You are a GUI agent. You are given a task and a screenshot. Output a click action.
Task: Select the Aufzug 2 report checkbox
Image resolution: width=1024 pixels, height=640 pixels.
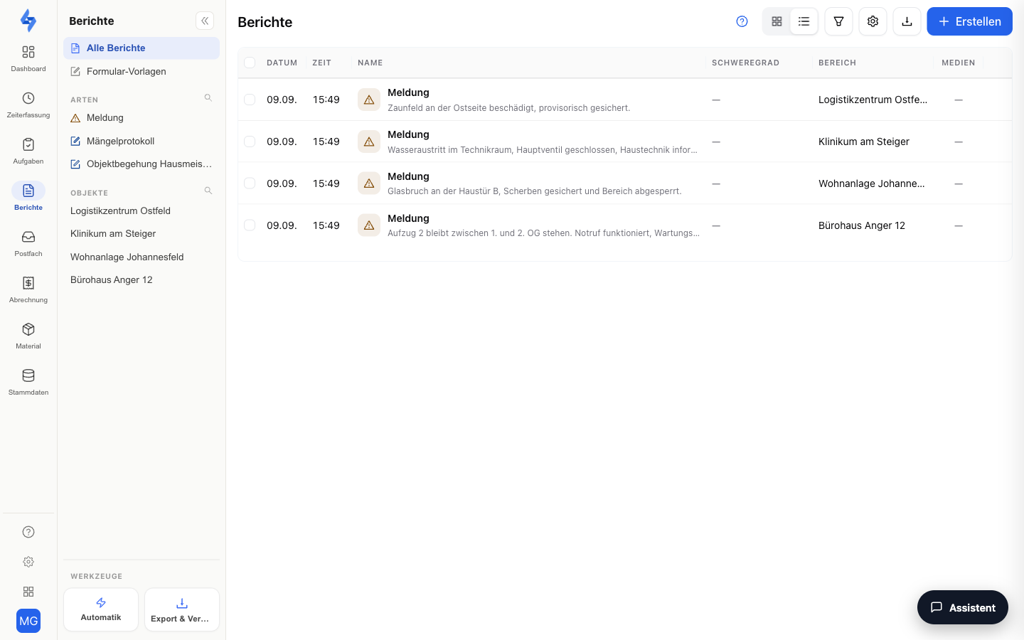click(250, 225)
